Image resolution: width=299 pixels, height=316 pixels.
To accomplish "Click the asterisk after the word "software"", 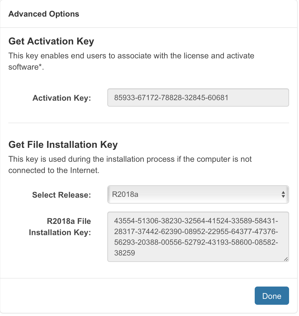I will coord(41,66).
